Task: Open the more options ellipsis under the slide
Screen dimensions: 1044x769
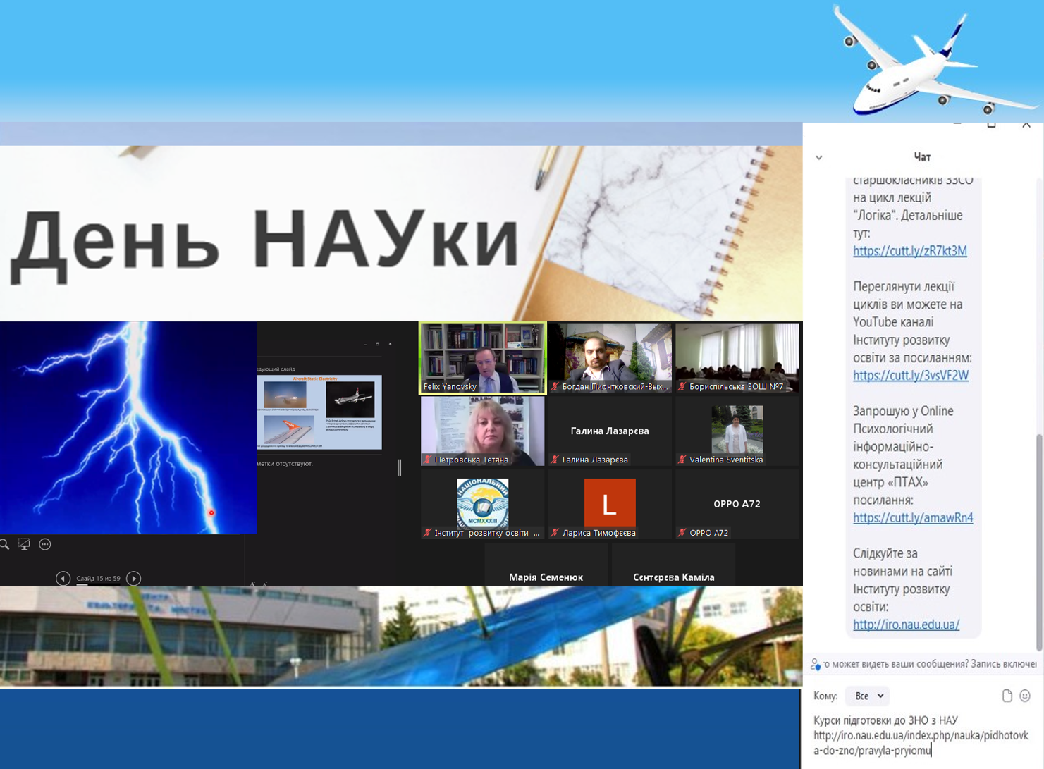Action: tap(45, 544)
